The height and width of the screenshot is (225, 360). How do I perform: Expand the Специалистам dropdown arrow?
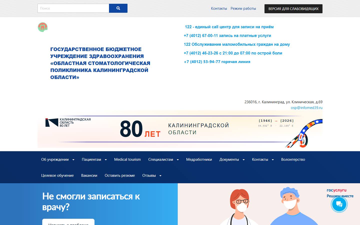point(178,160)
